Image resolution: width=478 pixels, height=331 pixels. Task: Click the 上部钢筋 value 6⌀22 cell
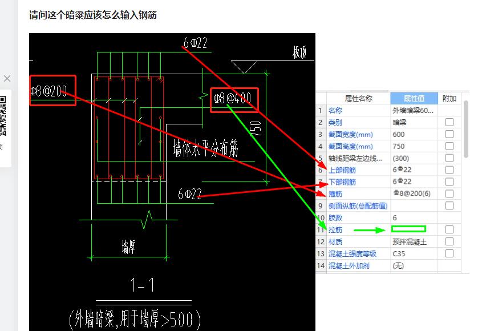click(x=414, y=170)
